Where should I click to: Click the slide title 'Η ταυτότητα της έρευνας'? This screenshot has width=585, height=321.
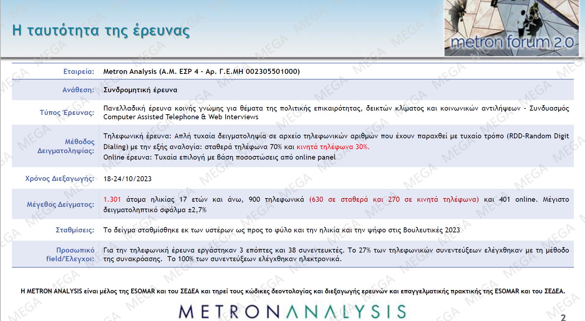point(101,30)
